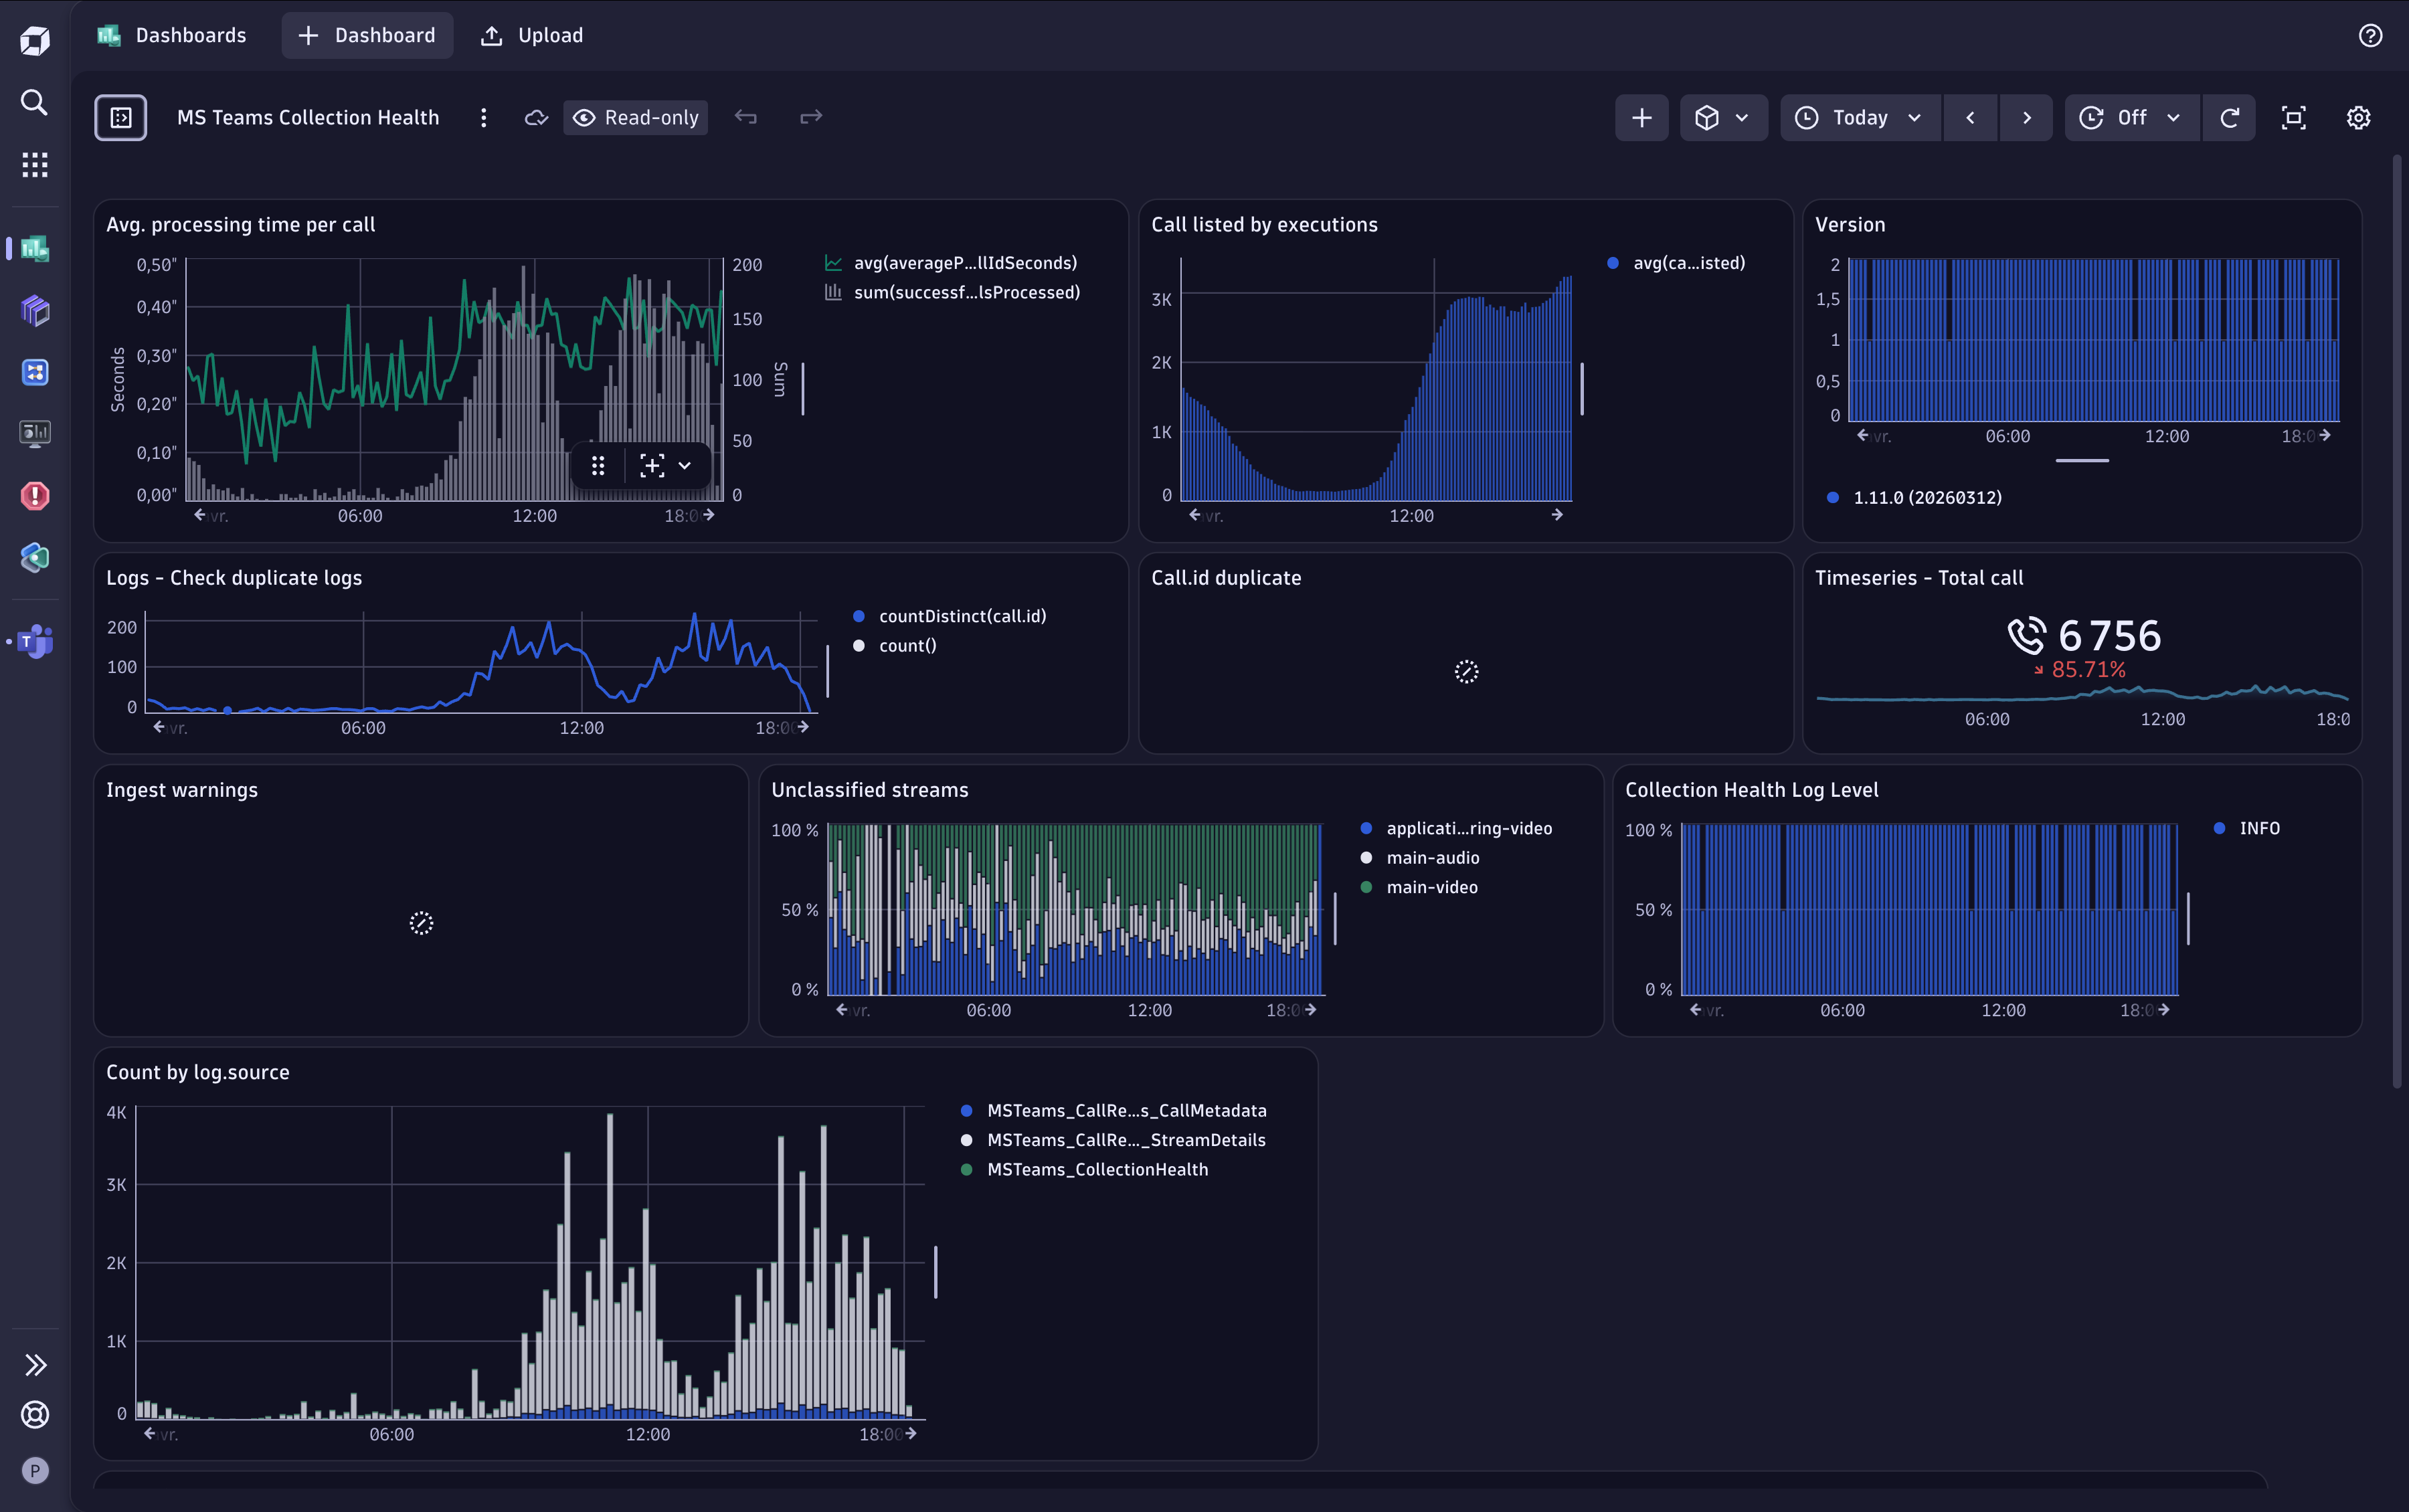Enter fullscreen using the frame icon

pyautogui.click(x=2293, y=117)
